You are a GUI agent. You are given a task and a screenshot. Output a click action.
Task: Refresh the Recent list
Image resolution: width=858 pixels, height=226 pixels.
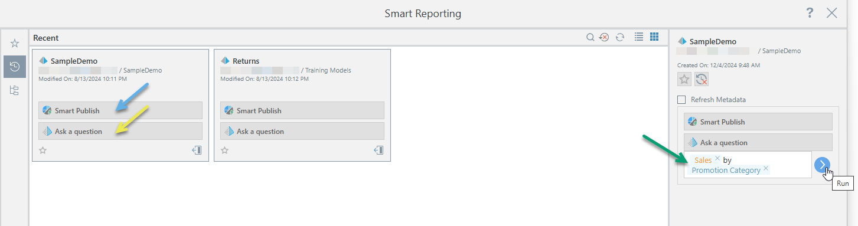coord(619,37)
